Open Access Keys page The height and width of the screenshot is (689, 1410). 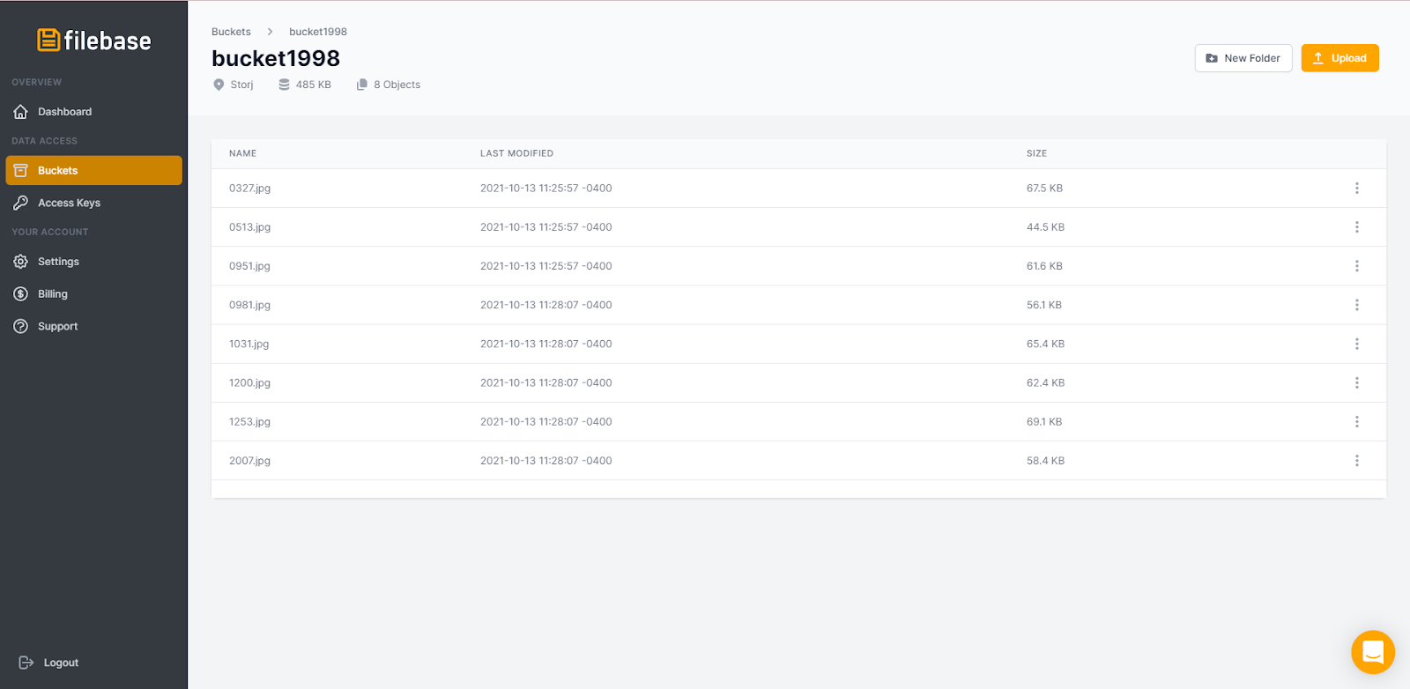[x=93, y=203]
